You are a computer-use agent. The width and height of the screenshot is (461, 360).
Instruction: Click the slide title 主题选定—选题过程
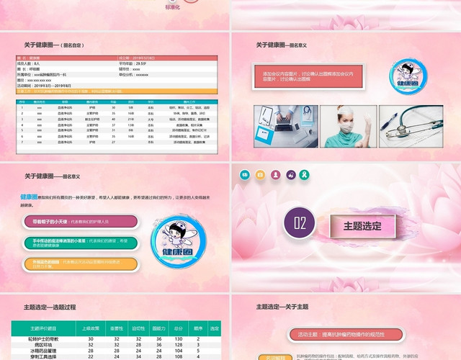[50, 307]
